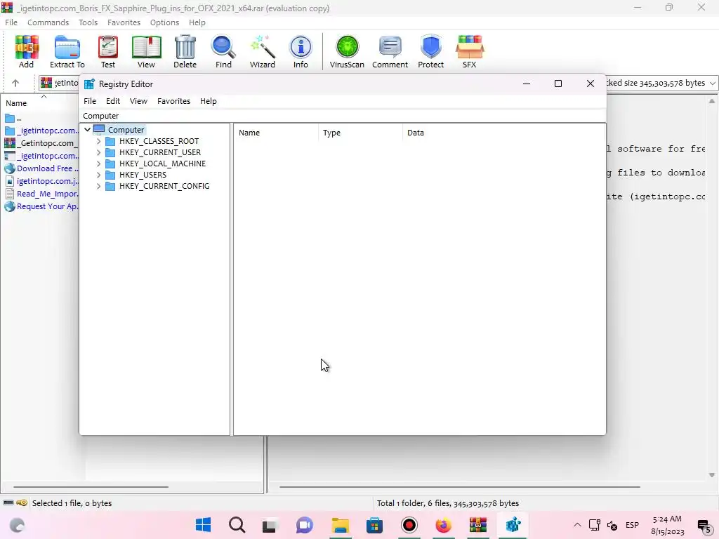Open Microsoft Store from taskbar

(x=375, y=525)
